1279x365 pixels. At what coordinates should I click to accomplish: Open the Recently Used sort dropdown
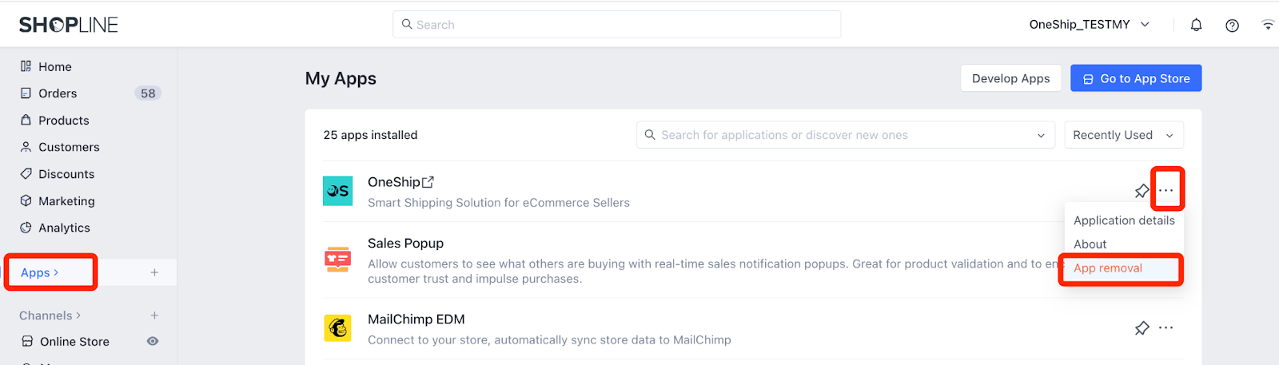point(1123,135)
